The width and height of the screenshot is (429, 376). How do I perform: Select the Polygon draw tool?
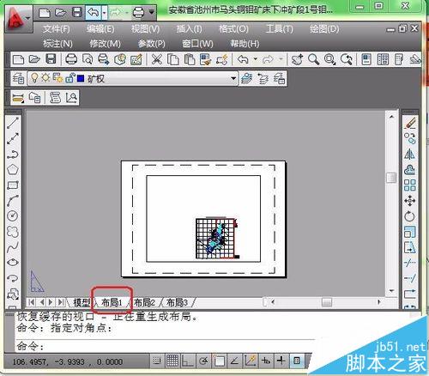coord(13,169)
